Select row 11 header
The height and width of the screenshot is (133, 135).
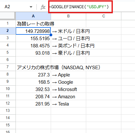click(x=8, y=96)
